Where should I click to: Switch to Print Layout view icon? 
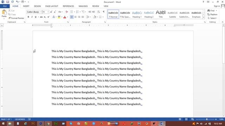[x=186, y=119]
